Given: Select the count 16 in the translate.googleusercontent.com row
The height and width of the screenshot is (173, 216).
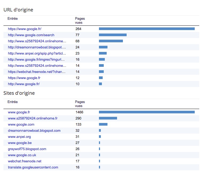Looking at the screenshot, I should (77, 167).
